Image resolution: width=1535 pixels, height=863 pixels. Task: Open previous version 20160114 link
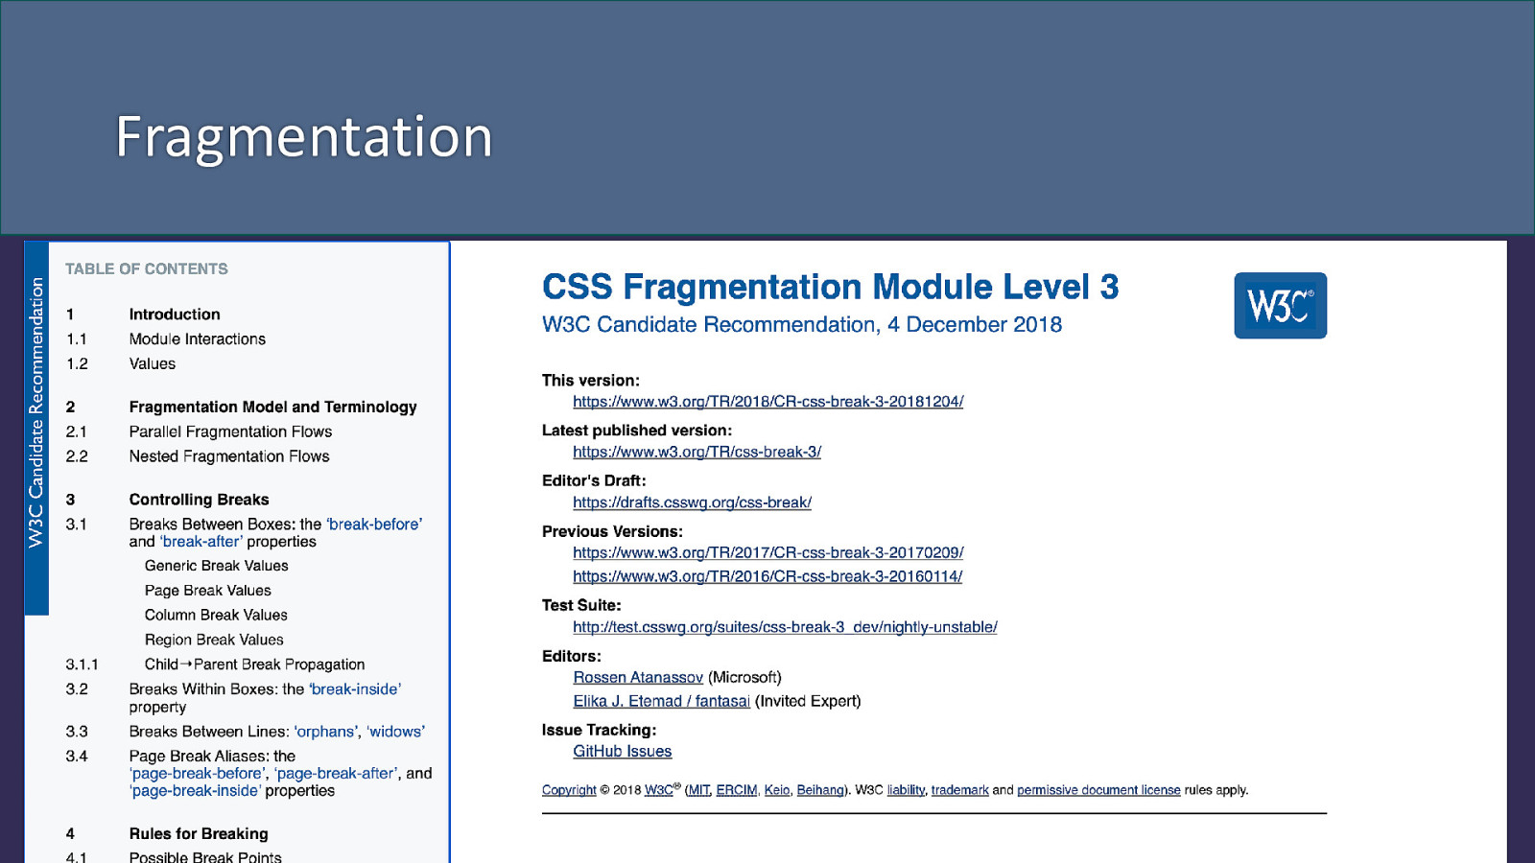tap(767, 576)
